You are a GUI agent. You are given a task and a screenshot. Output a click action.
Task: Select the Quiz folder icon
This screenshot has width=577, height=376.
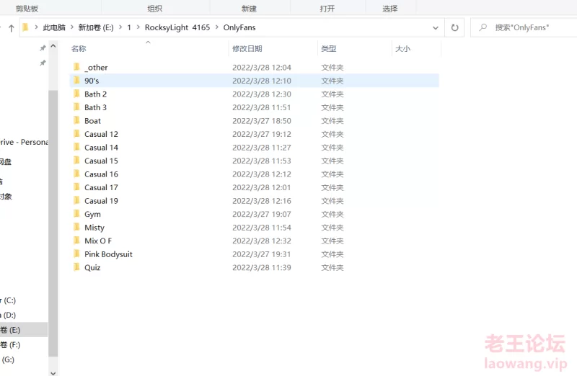[x=76, y=267]
